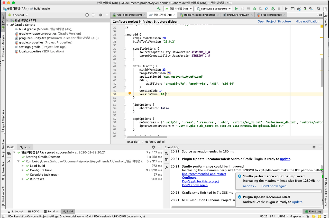Toggle the Terminal tool window
The height and width of the screenshot is (218, 329).
[x=51, y=211]
